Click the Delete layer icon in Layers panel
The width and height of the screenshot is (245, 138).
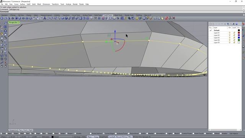[216, 24]
